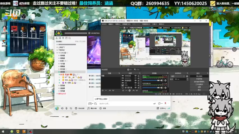Adjust 麦克风/Aux volume slider

pyautogui.click(x=151, y=80)
